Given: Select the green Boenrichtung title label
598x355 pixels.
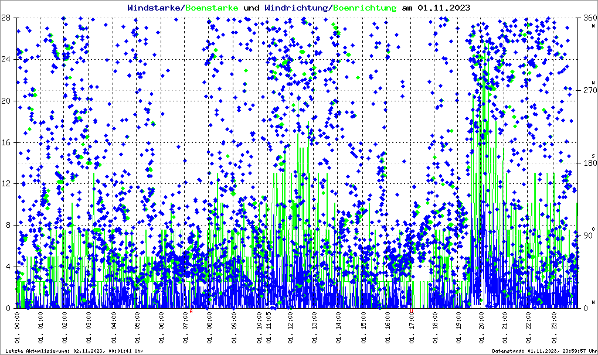Looking at the screenshot, I should click(x=364, y=8).
